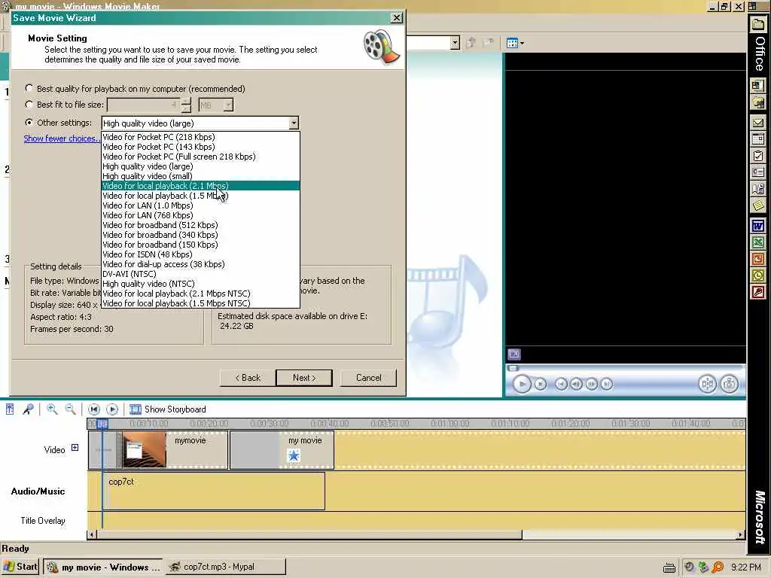771x578 pixels.
Task: Choose Video for broadband (512 Kbps)
Action: pos(200,225)
